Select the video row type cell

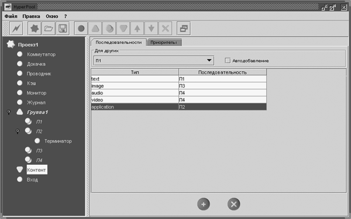135,100
